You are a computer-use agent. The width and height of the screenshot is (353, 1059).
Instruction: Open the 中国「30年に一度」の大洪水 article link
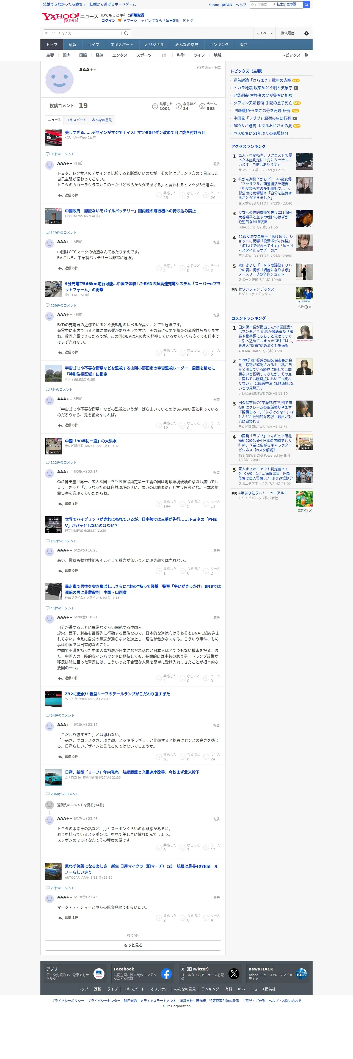point(91,441)
